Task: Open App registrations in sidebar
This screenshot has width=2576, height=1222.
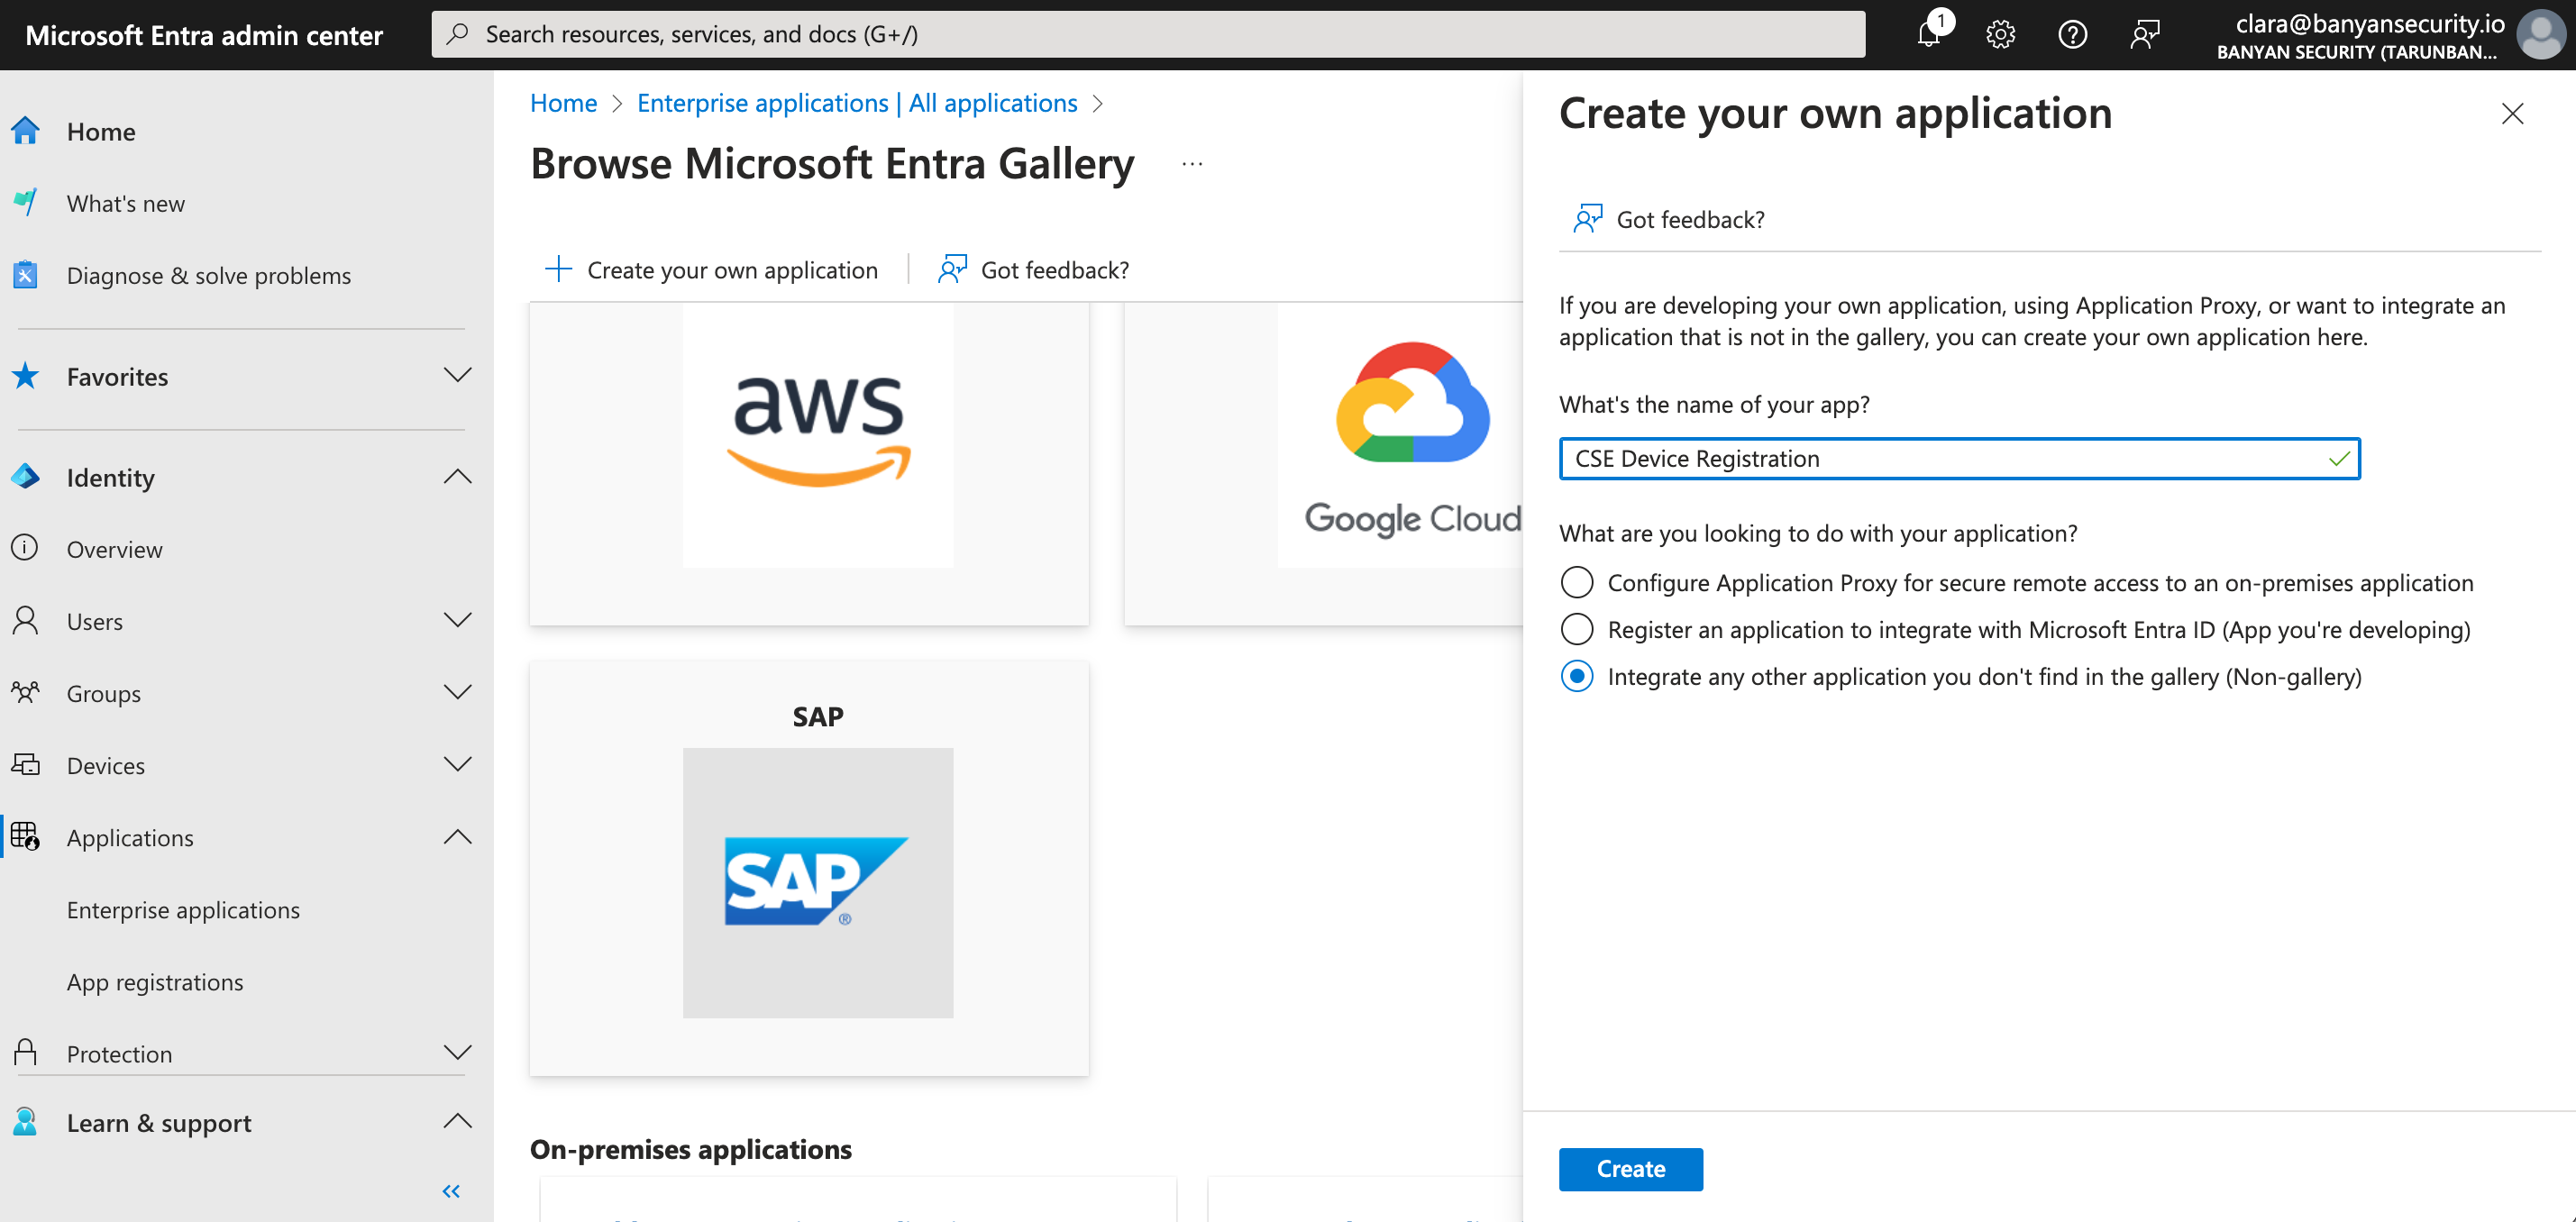Action: click(x=155, y=981)
